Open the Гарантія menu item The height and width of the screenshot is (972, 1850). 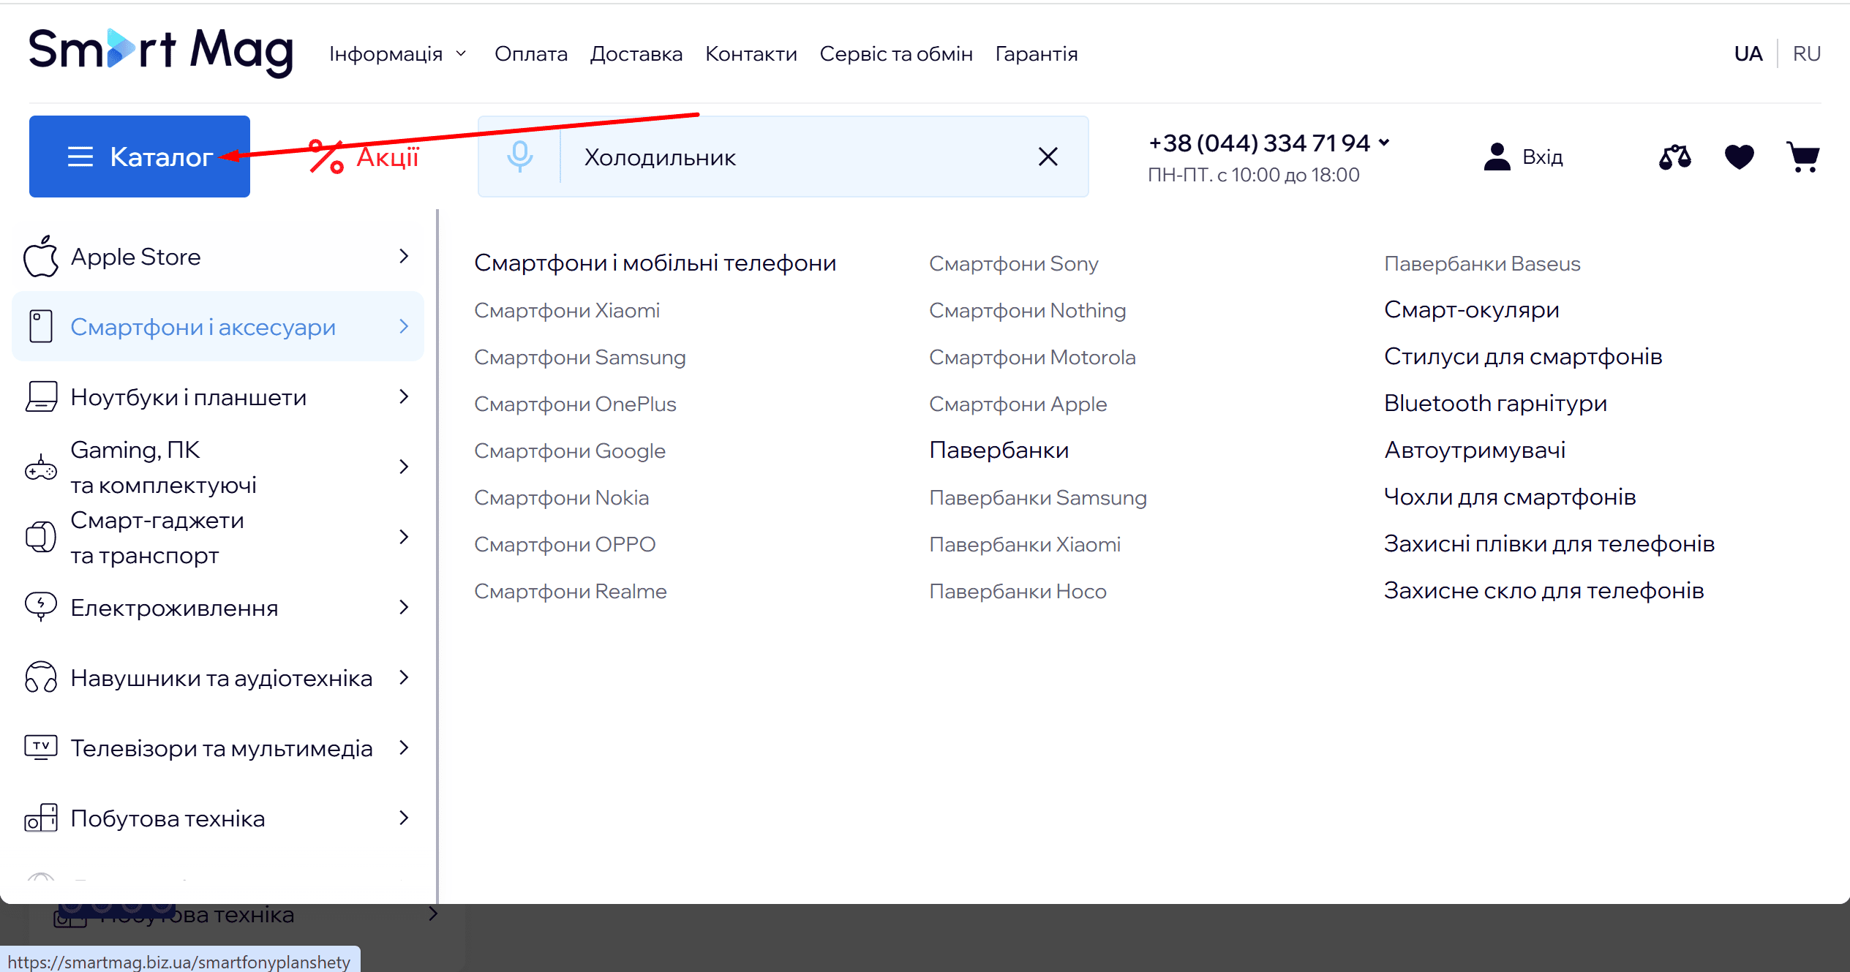pyautogui.click(x=1037, y=53)
